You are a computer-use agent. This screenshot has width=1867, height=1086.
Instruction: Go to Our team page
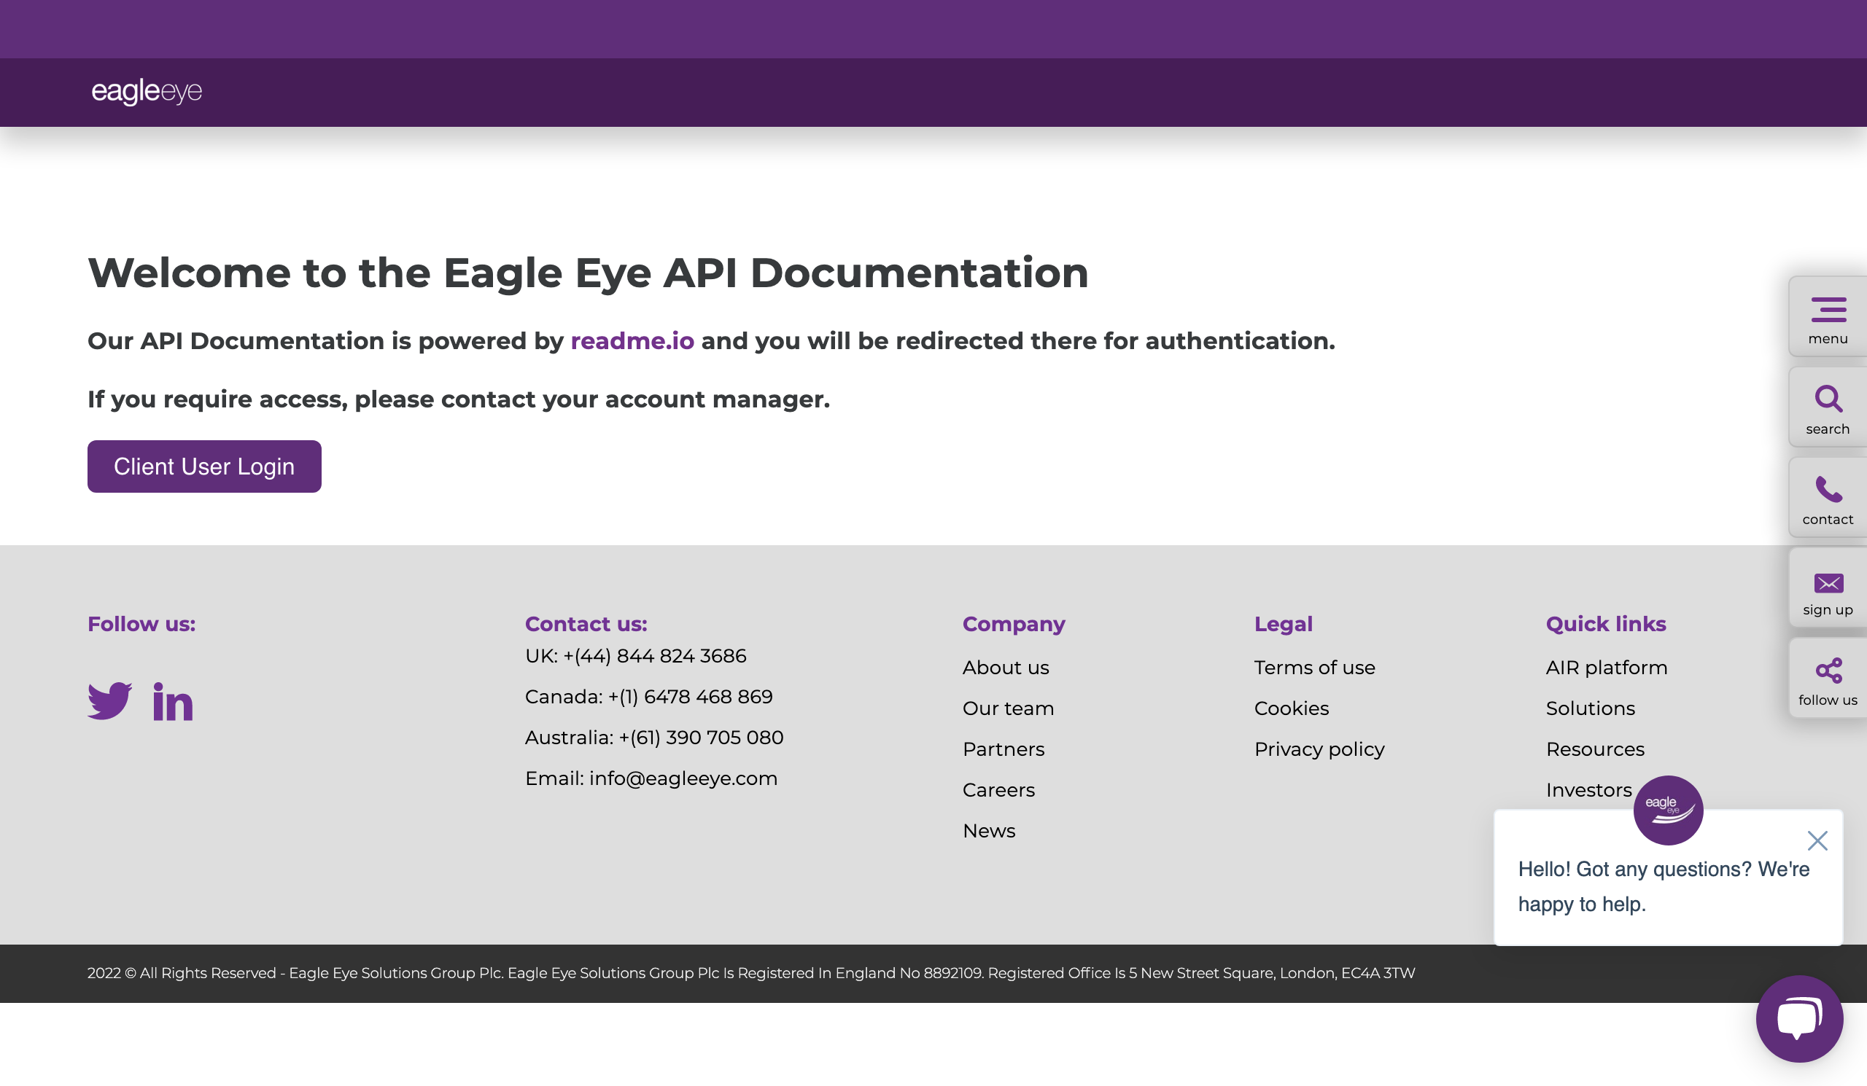(1008, 708)
